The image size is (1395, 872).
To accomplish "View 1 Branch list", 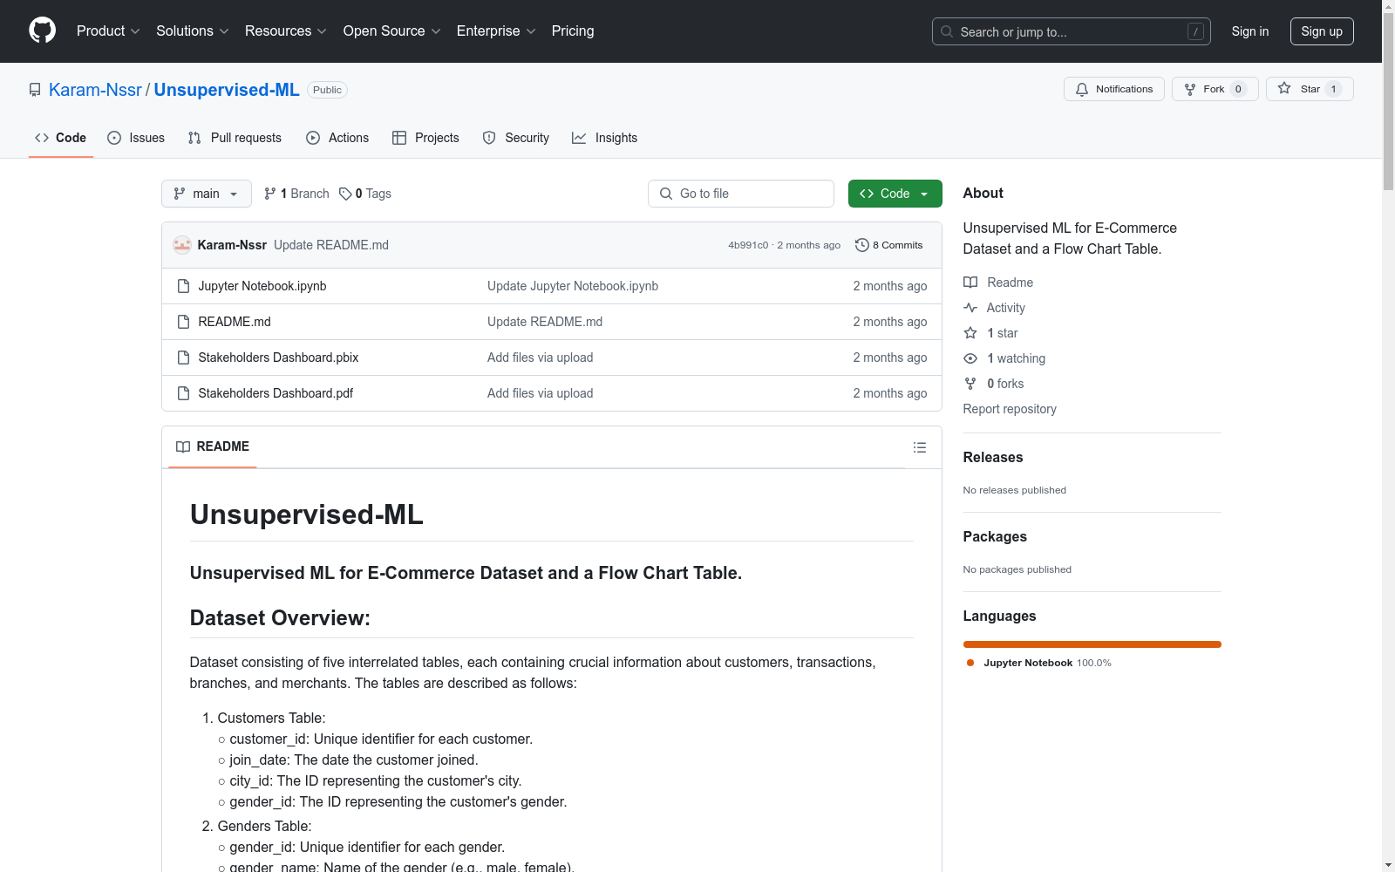I will (296, 194).
